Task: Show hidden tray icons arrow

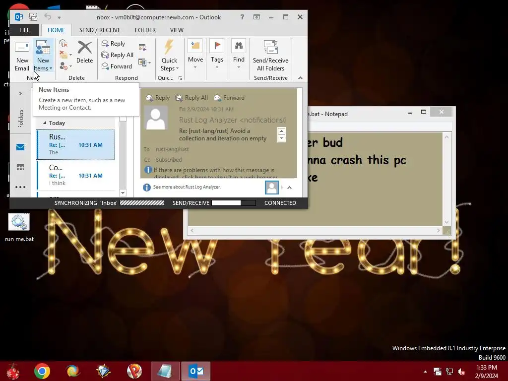Action: point(425,372)
